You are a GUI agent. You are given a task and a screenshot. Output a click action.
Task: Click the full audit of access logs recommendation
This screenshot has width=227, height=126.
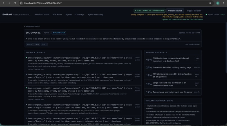point(171,116)
